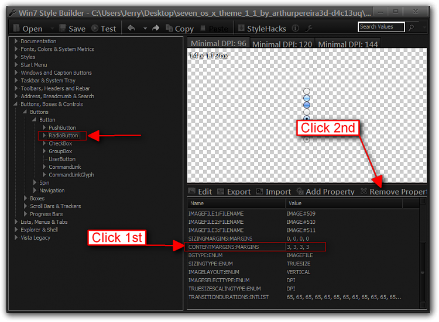The height and width of the screenshot is (322, 439).
Task: Click the Add Property icon
Action: tap(300, 191)
